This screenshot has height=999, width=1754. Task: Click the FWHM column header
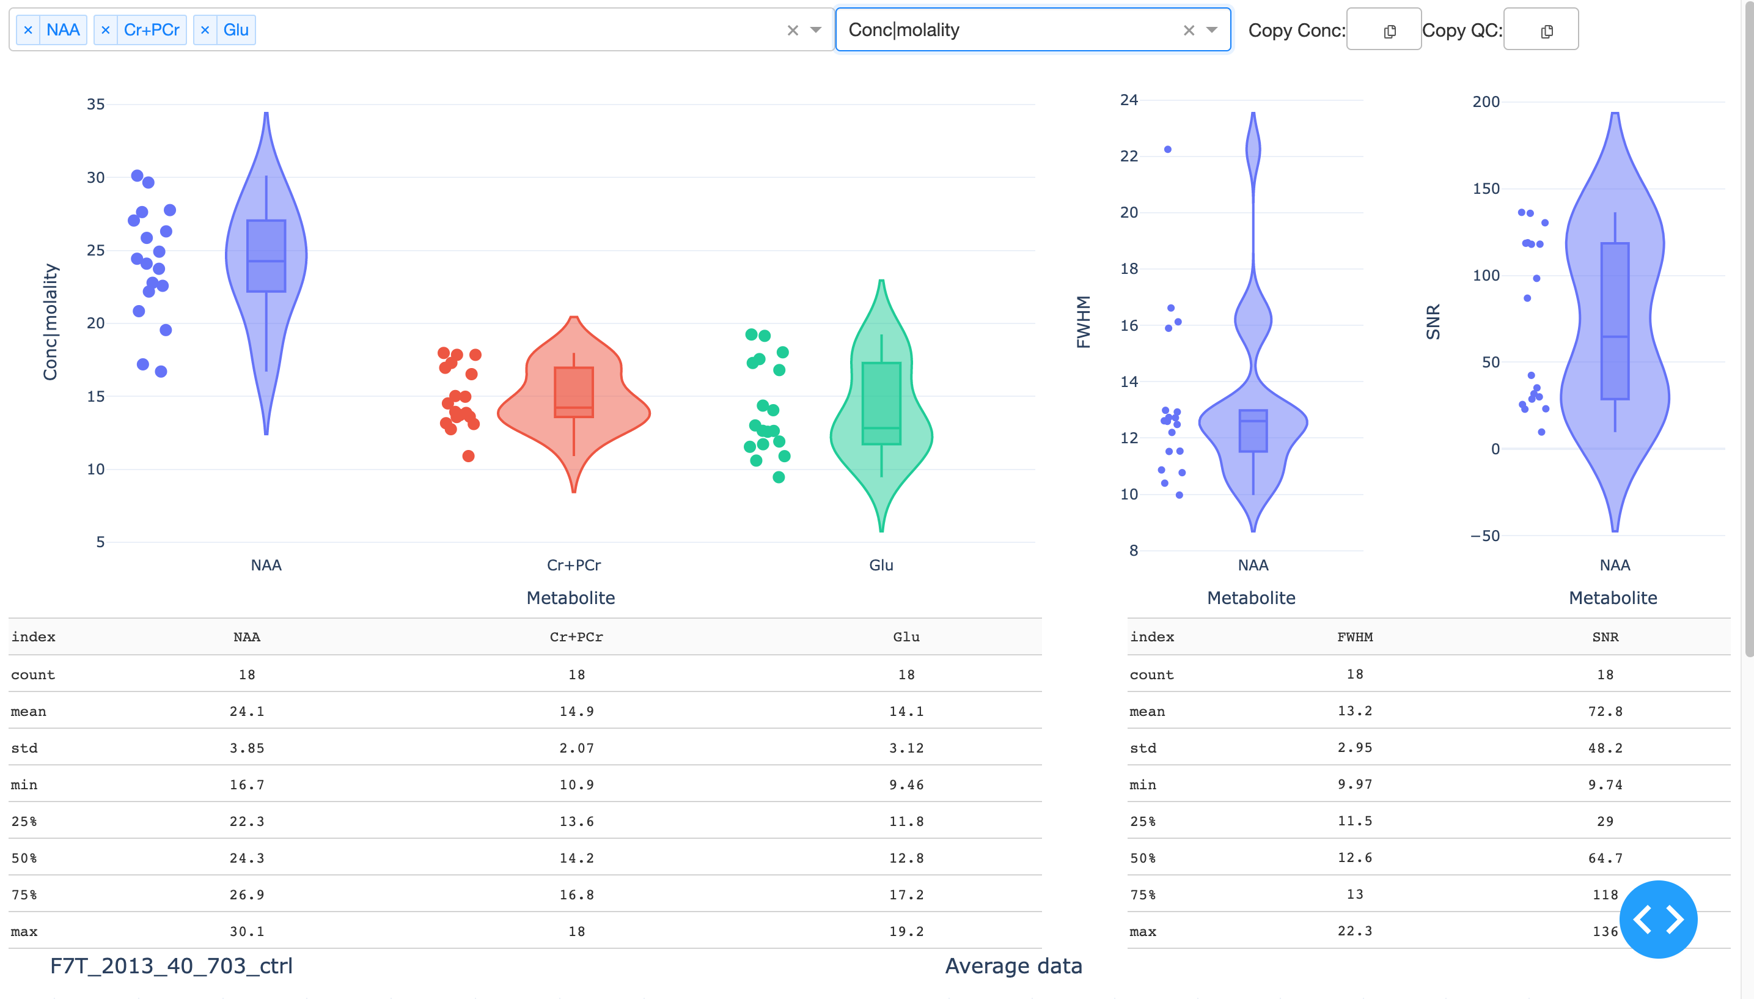pyautogui.click(x=1354, y=636)
